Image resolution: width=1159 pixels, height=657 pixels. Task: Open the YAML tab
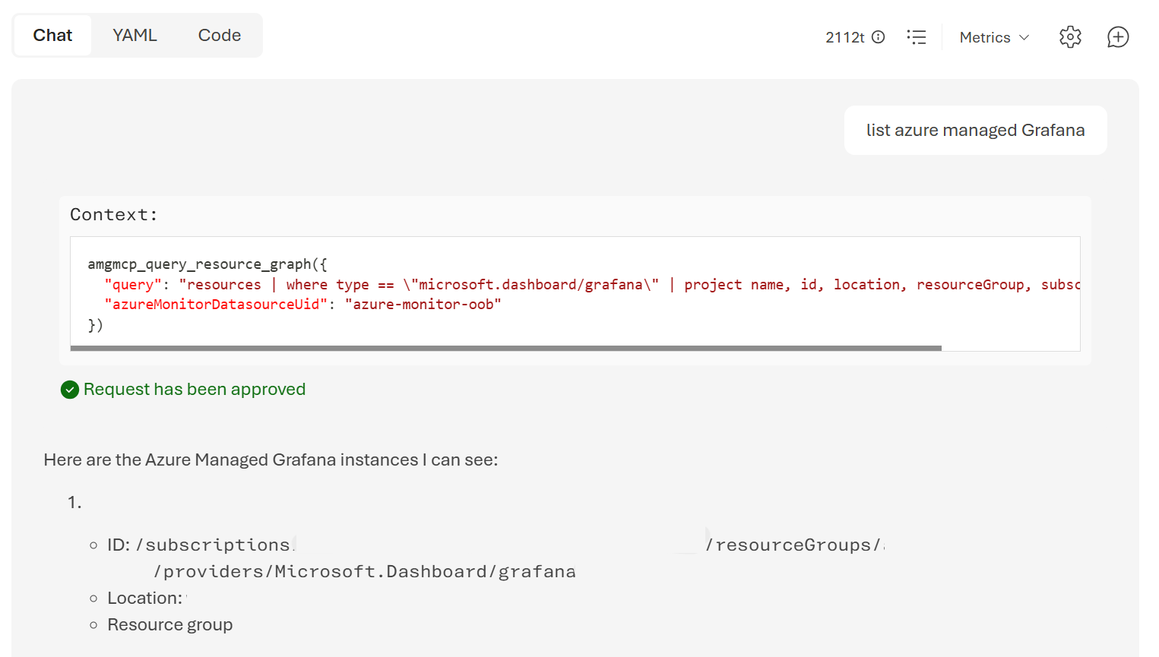(135, 36)
